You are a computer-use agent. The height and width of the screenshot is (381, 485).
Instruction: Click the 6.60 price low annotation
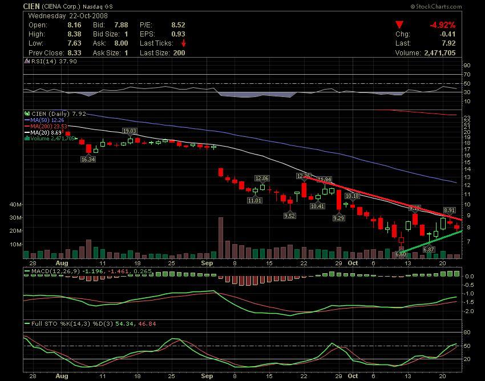coord(401,254)
